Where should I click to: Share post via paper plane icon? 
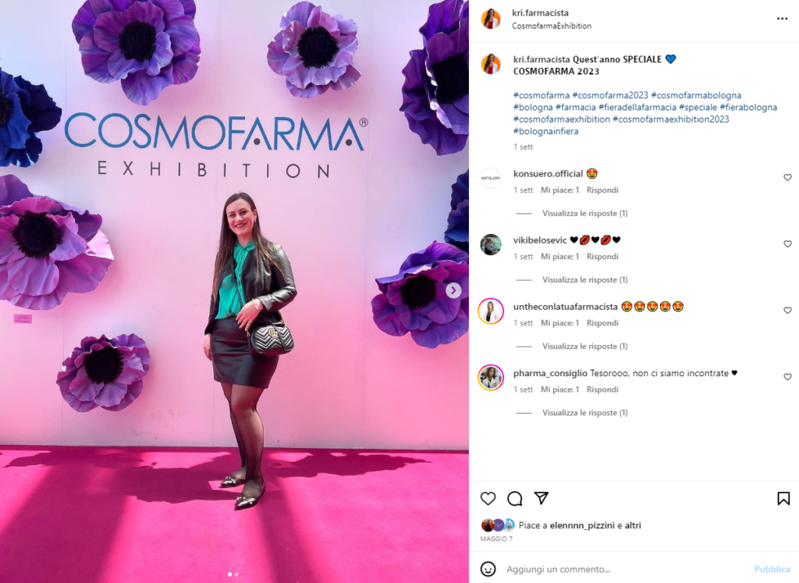point(542,498)
